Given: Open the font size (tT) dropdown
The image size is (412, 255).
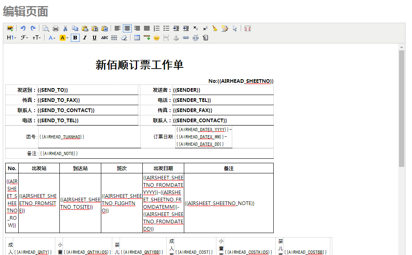Looking at the screenshot, I should 37,38.
